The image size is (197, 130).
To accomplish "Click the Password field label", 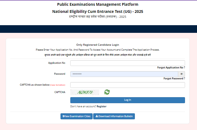I will 60,74.
